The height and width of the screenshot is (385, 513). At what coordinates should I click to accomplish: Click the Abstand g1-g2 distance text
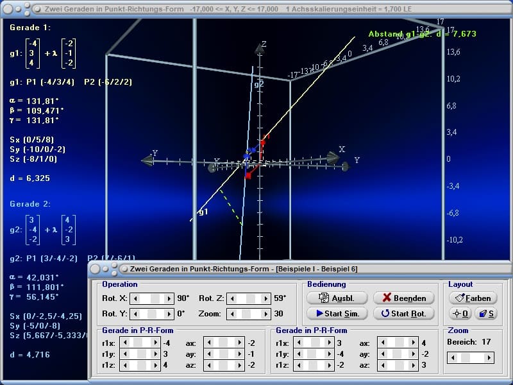click(x=422, y=34)
